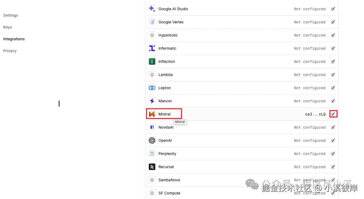
Task: Click the Lepton logo
Action: [x=152, y=88]
